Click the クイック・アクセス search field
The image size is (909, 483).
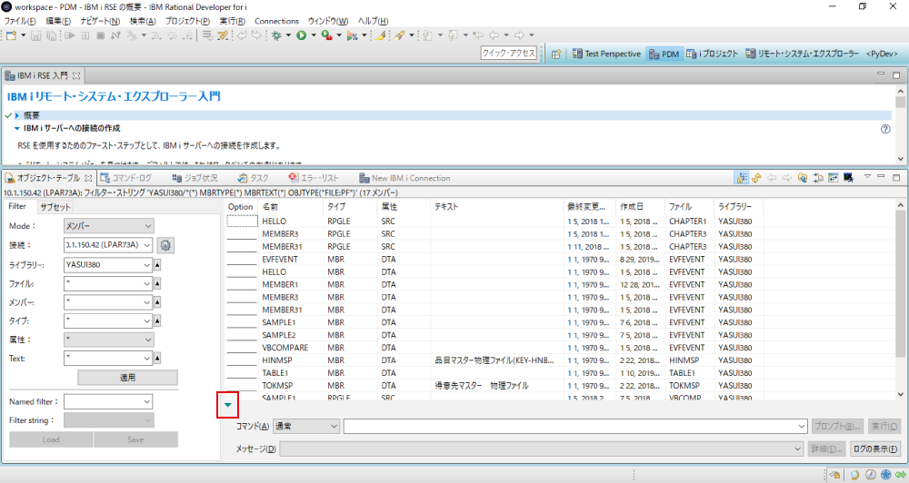click(x=508, y=54)
